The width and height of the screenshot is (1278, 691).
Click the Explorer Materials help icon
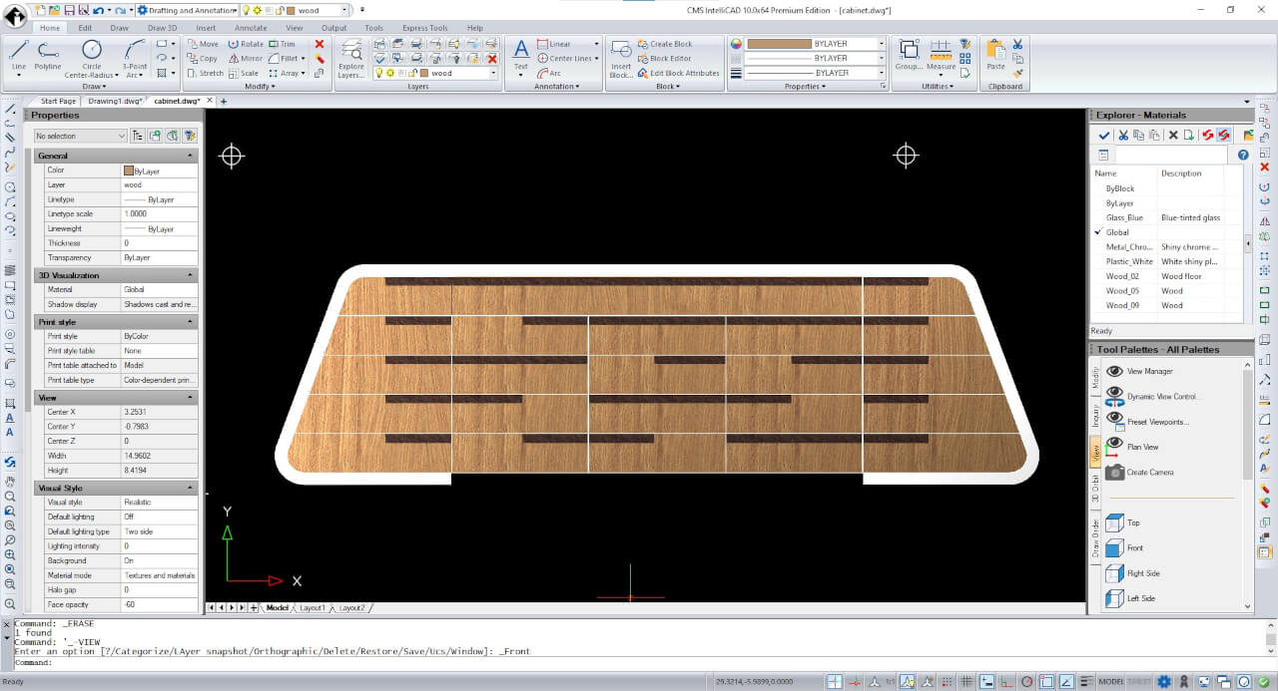tap(1243, 155)
